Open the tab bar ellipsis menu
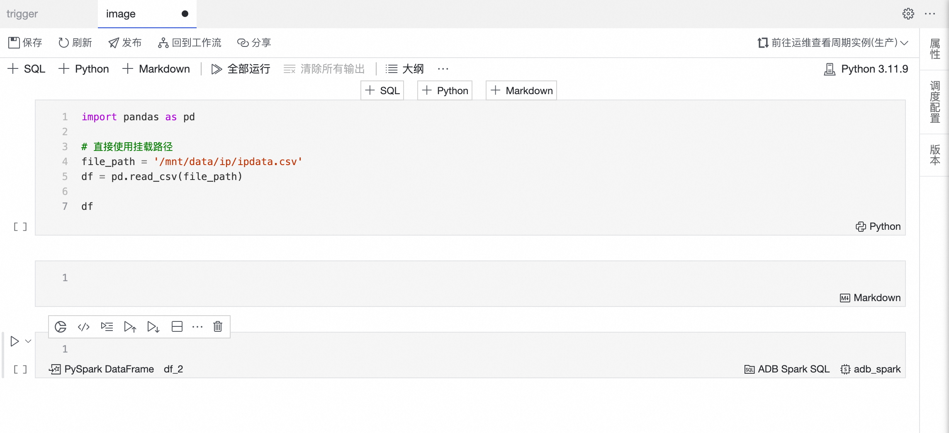Screen dimensions: 949x433 click(x=930, y=14)
